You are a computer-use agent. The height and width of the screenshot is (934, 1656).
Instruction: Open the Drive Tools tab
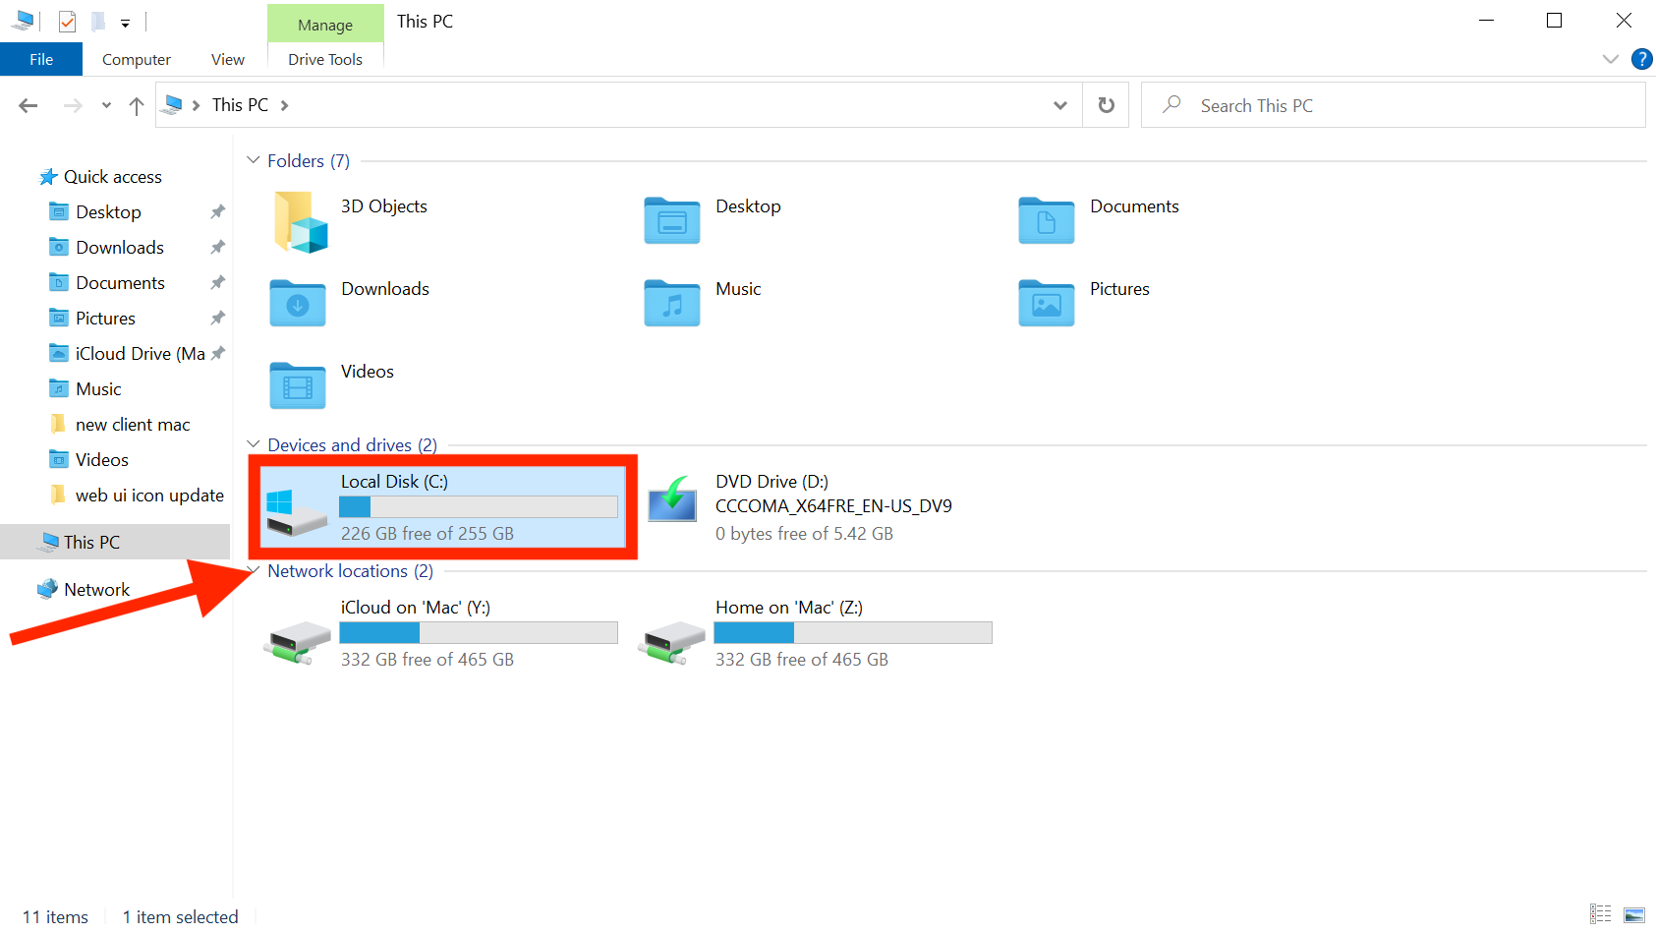click(325, 59)
